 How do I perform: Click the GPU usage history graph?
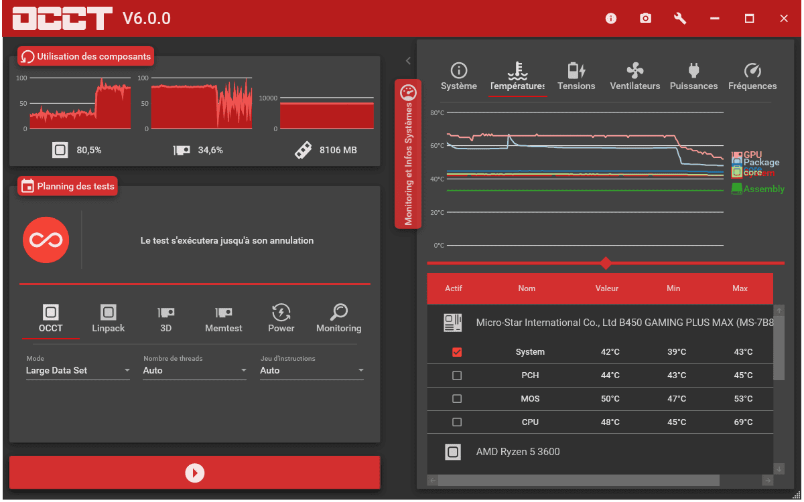pyautogui.click(x=202, y=103)
